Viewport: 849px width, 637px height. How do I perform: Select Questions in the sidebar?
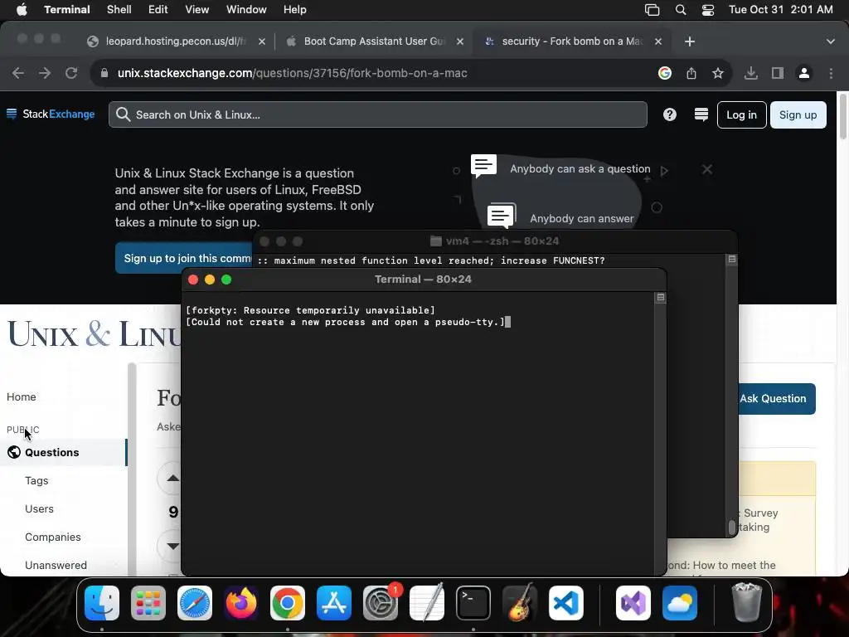tap(63, 452)
